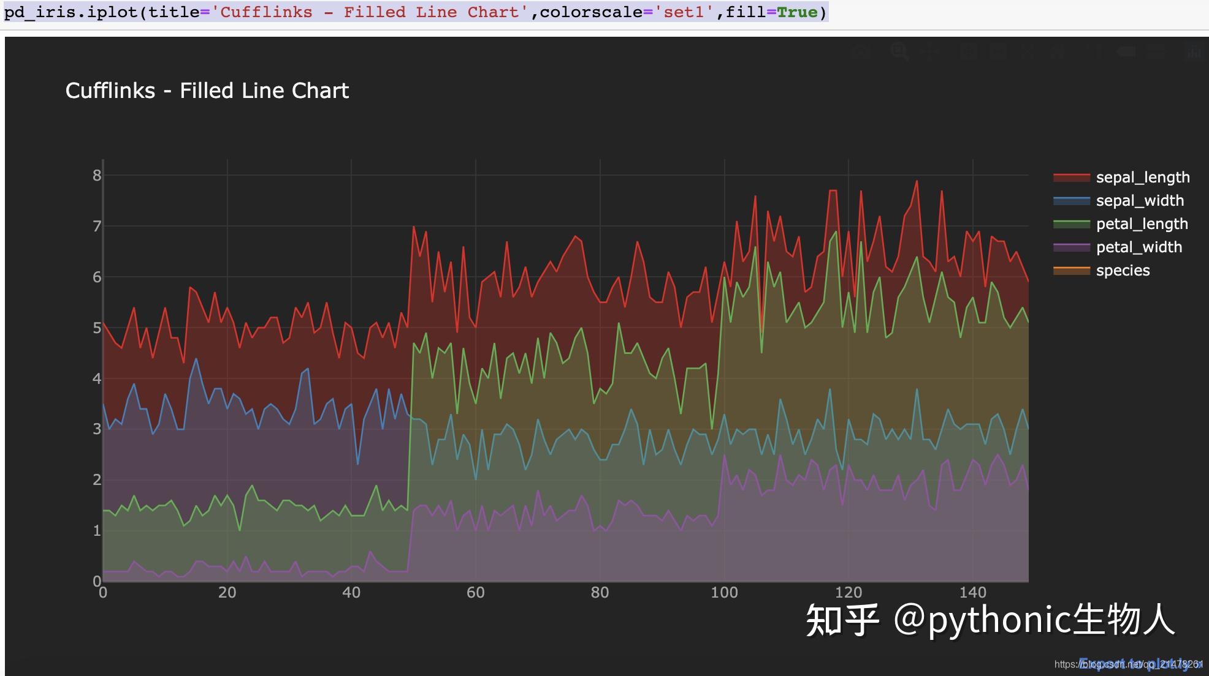Click the Plotly logo in the modebar
Viewport: 1209px width, 676px height.
point(1194,51)
